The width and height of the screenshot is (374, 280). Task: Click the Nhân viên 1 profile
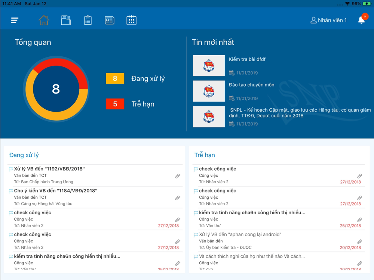click(328, 20)
